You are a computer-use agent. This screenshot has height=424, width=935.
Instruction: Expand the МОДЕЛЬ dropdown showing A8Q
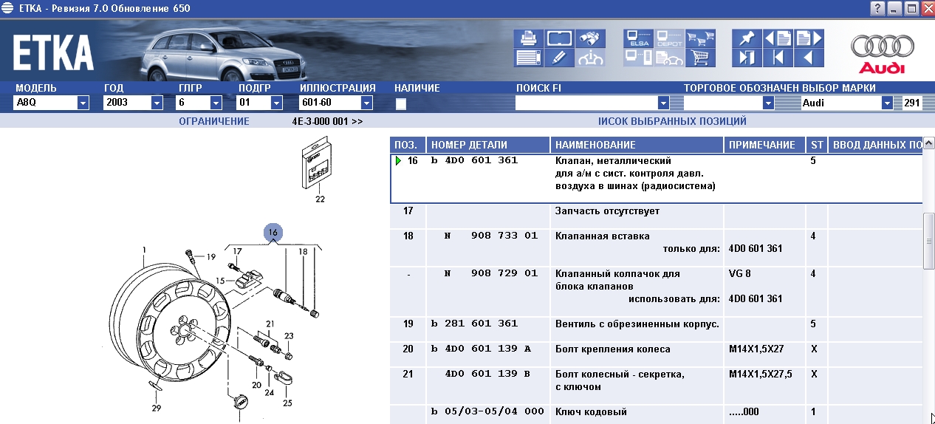click(83, 103)
